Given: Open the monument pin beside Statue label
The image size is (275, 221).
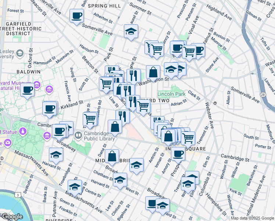Looking at the screenshot, I should tap(23, 132).
